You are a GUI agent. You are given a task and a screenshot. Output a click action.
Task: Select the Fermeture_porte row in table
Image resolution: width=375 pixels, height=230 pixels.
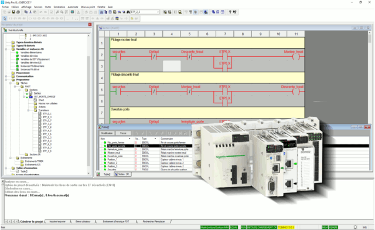pyautogui.click(x=146, y=149)
